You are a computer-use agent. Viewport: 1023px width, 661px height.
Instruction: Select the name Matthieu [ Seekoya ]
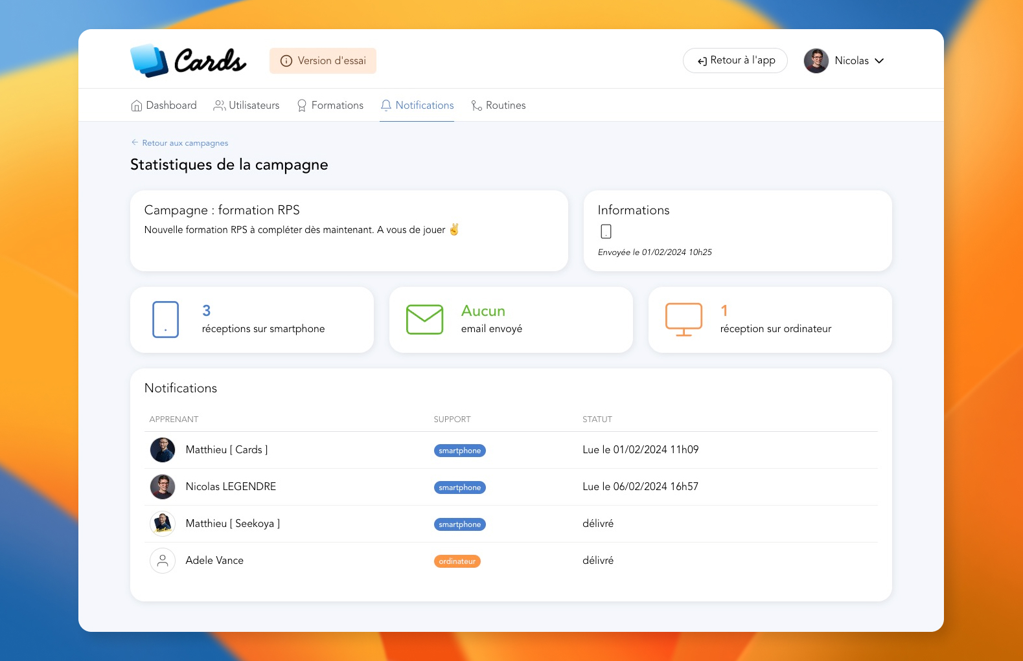(233, 524)
